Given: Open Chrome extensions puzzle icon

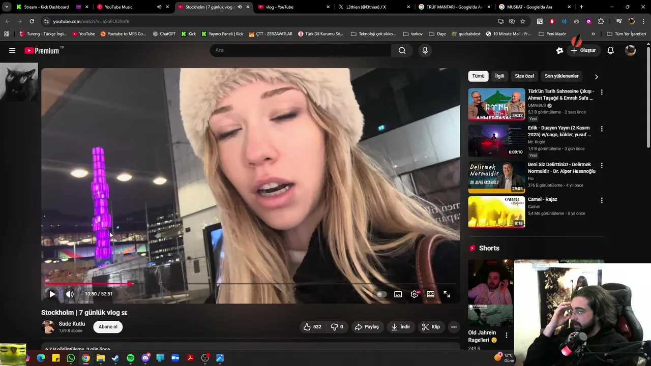Looking at the screenshot, I should coord(601,21).
